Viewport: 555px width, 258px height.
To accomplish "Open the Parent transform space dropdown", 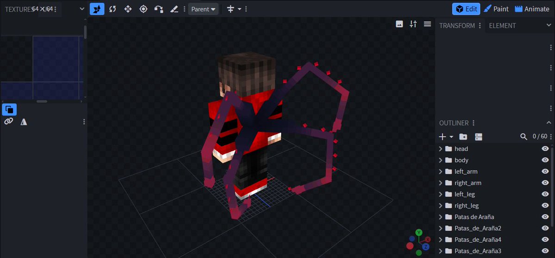I will [203, 9].
